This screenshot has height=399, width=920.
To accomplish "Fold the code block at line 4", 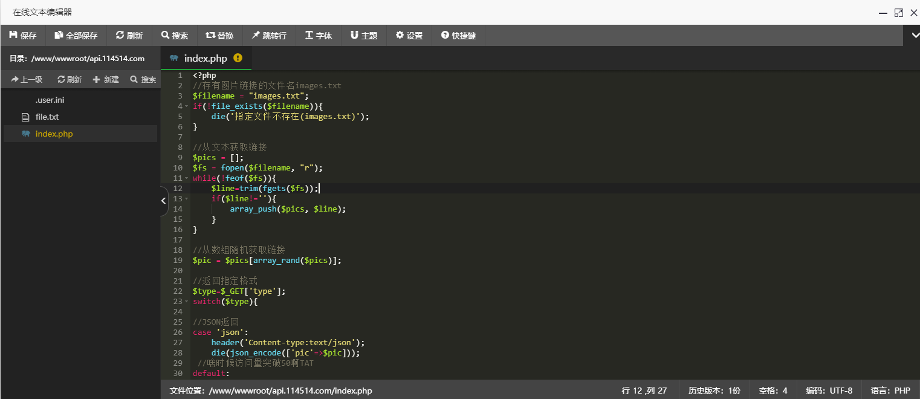I will click(187, 106).
